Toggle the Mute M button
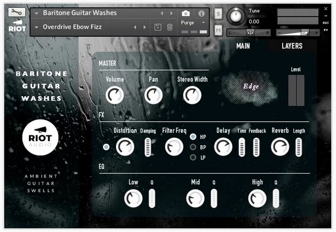The image size is (336, 232). point(218,30)
